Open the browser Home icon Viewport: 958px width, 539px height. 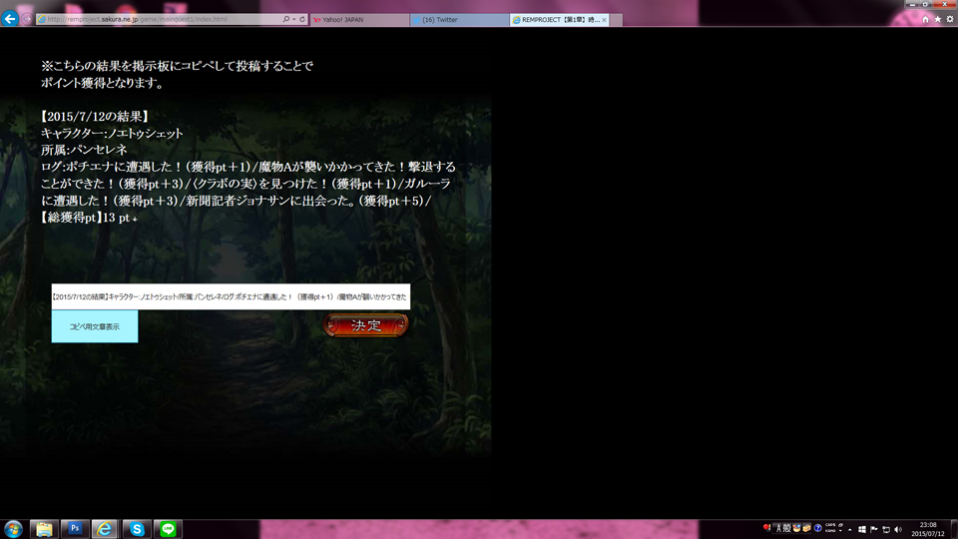pyautogui.click(x=925, y=20)
